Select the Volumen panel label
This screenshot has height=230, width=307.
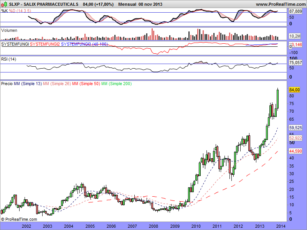pos(9,31)
